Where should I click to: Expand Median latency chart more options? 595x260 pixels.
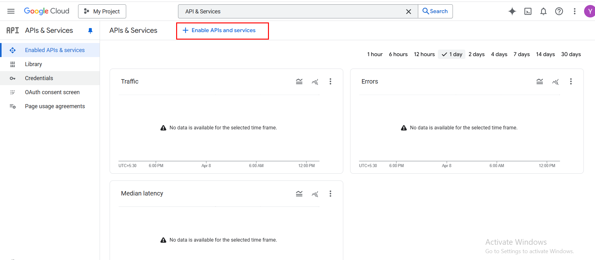click(330, 194)
